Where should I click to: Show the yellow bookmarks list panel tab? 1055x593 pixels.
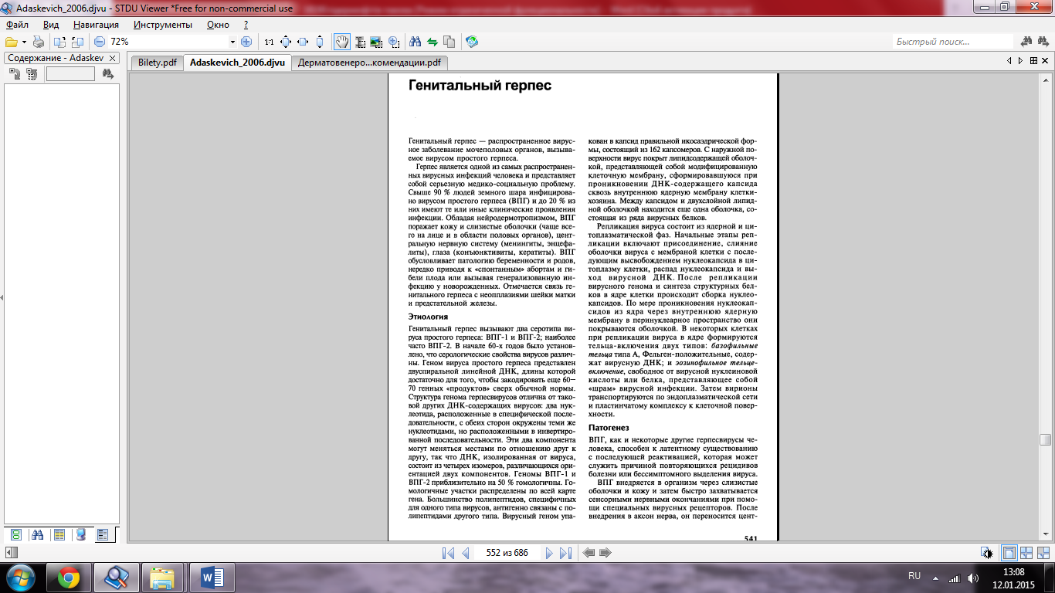59,534
